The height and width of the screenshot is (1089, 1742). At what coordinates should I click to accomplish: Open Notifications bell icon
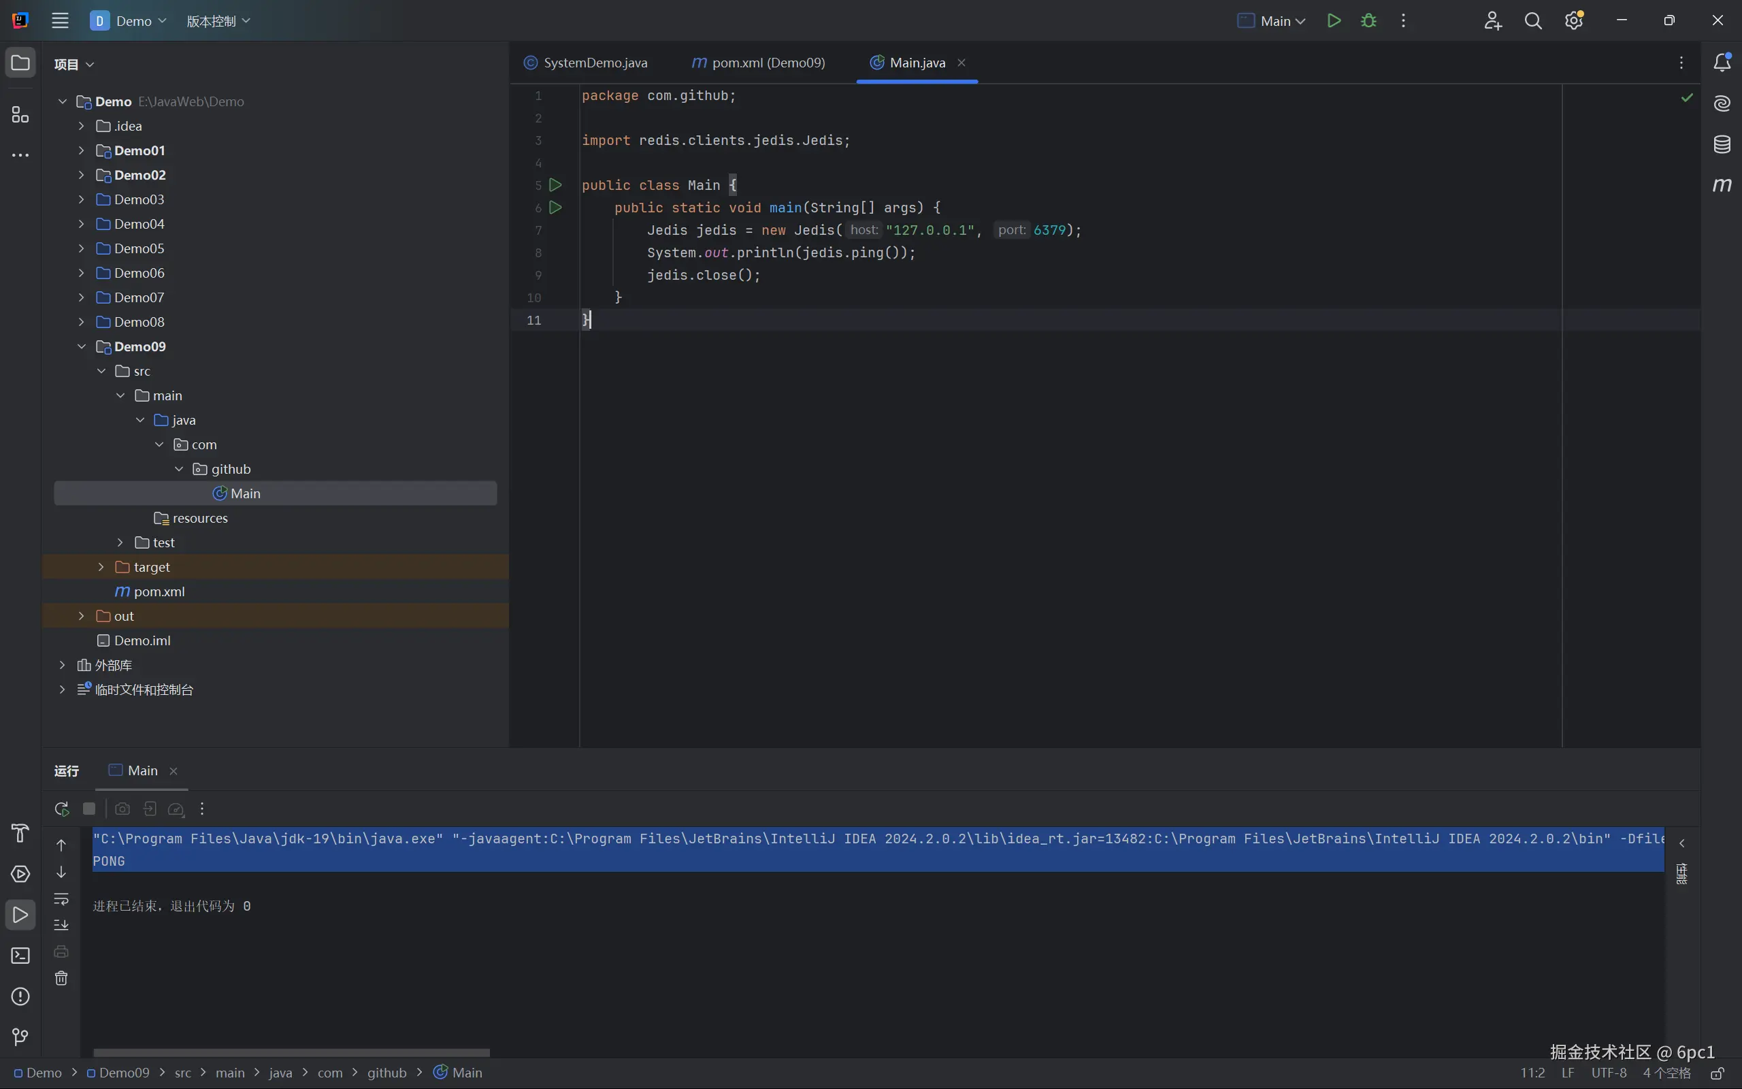pyautogui.click(x=1722, y=63)
